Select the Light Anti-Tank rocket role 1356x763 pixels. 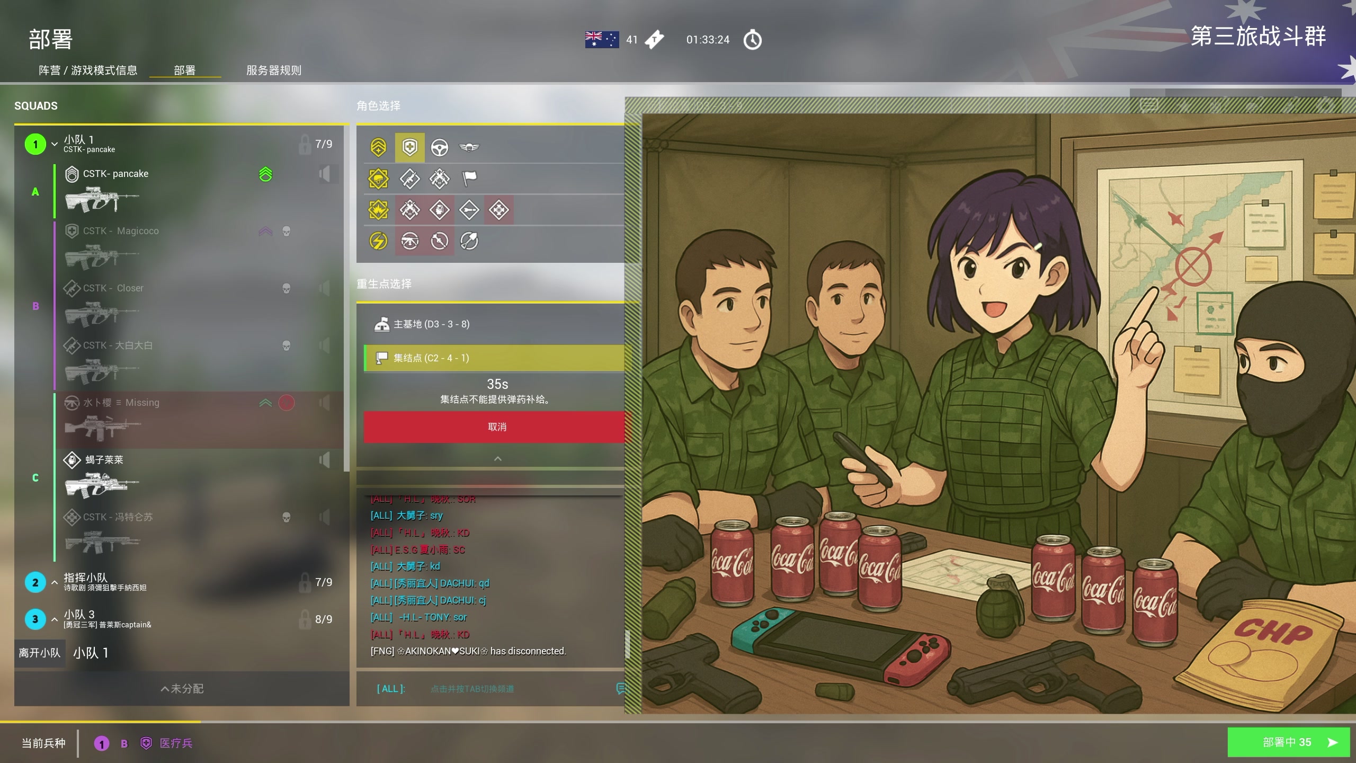pos(469,210)
